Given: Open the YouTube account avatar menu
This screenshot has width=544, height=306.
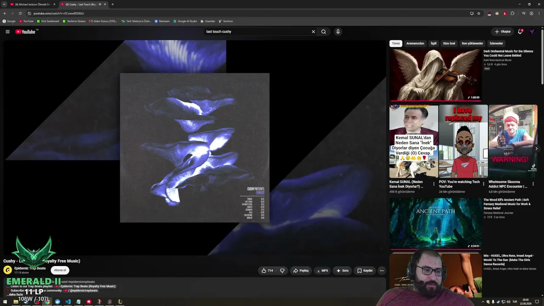Looking at the screenshot, I should click(x=532, y=31).
